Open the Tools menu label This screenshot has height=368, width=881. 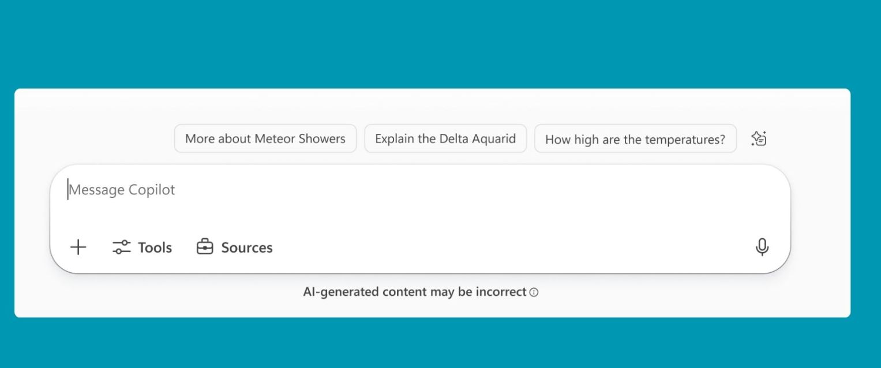(155, 247)
